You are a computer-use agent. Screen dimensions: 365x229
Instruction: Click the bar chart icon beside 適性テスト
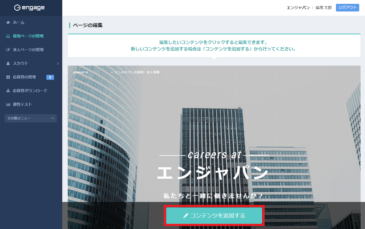(x=8, y=104)
